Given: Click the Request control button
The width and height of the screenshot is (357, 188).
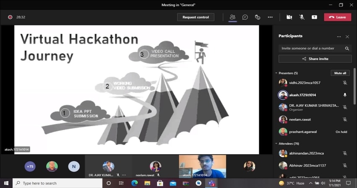Looking at the screenshot, I should (x=195, y=17).
